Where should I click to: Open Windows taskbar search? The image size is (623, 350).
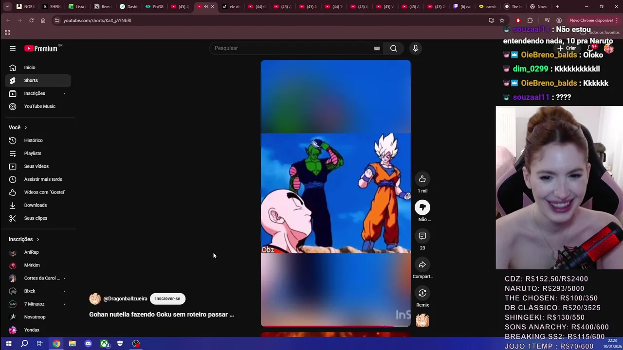coord(24,344)
